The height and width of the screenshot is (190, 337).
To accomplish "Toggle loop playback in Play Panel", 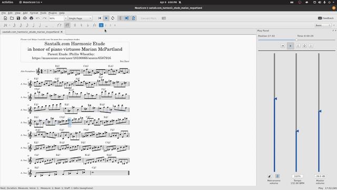I will coord(304,46).
